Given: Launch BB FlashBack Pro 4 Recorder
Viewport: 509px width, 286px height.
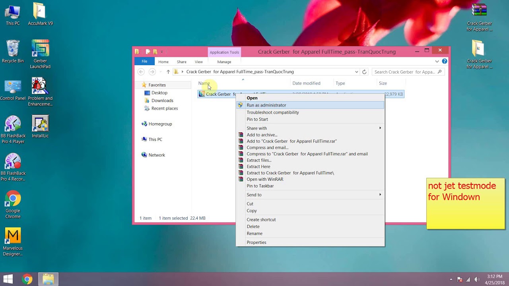Looking at the screenshot, I should pos(13,167).
